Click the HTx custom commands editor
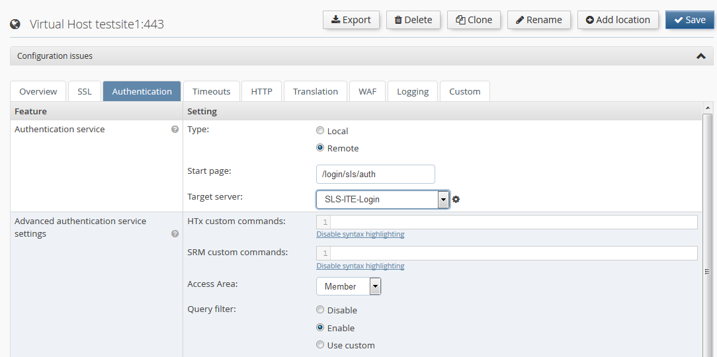Viewport: 717px width, 357px height. click(x=507, y=222)
